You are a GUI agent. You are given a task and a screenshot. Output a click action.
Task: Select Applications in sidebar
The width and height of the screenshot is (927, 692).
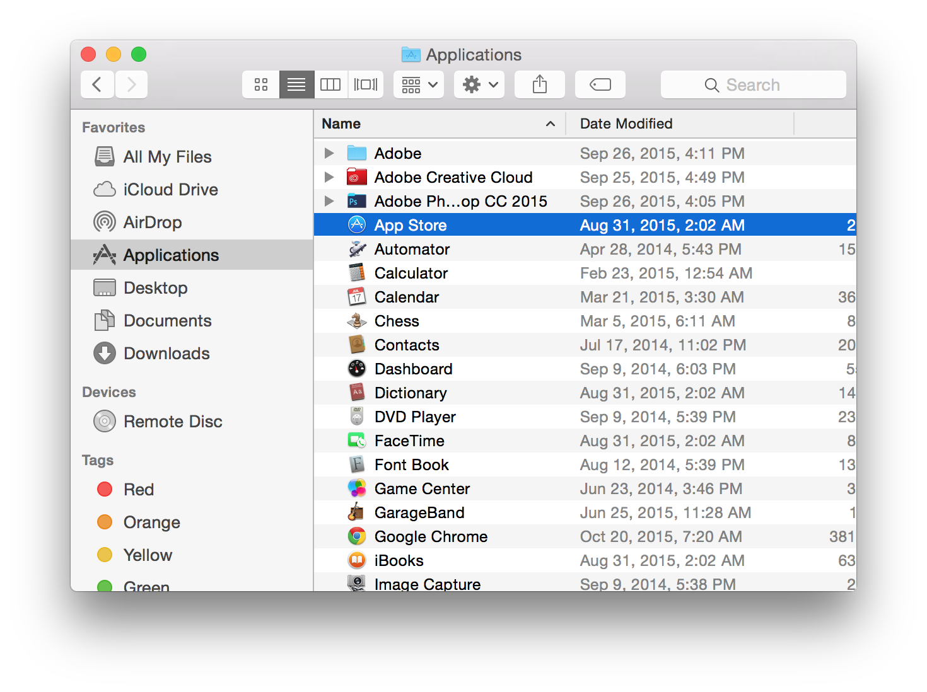tap(192, 255)
